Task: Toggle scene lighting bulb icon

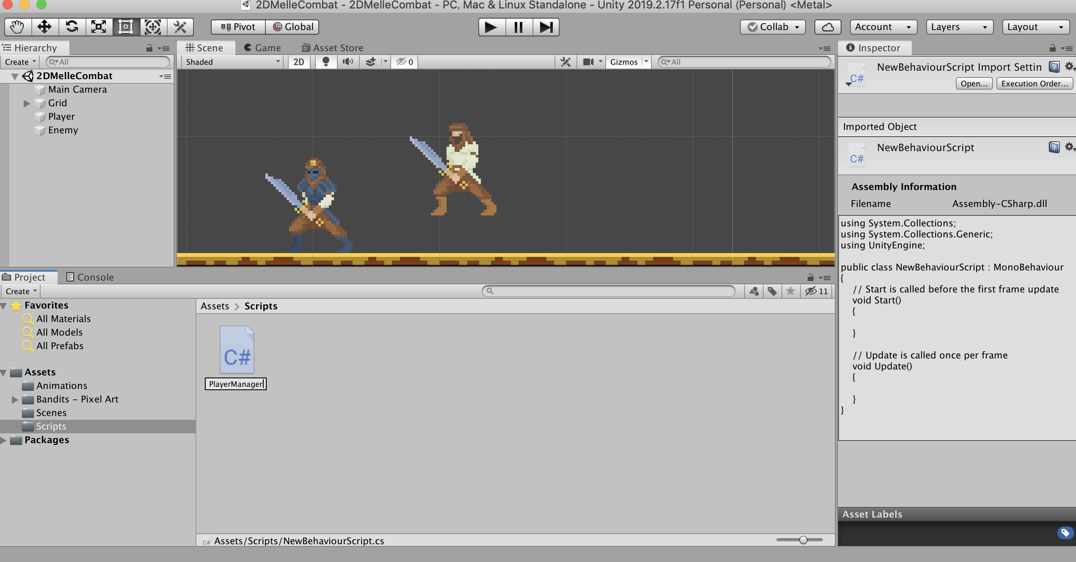Action: 326,62
